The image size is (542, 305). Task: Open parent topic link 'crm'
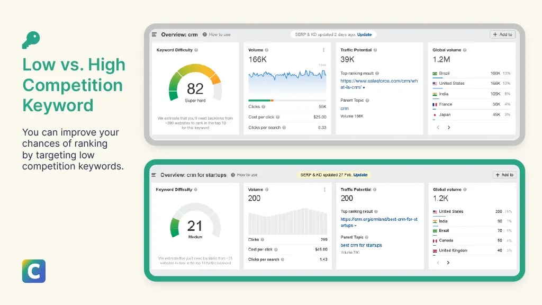click(x=345, y=109)
